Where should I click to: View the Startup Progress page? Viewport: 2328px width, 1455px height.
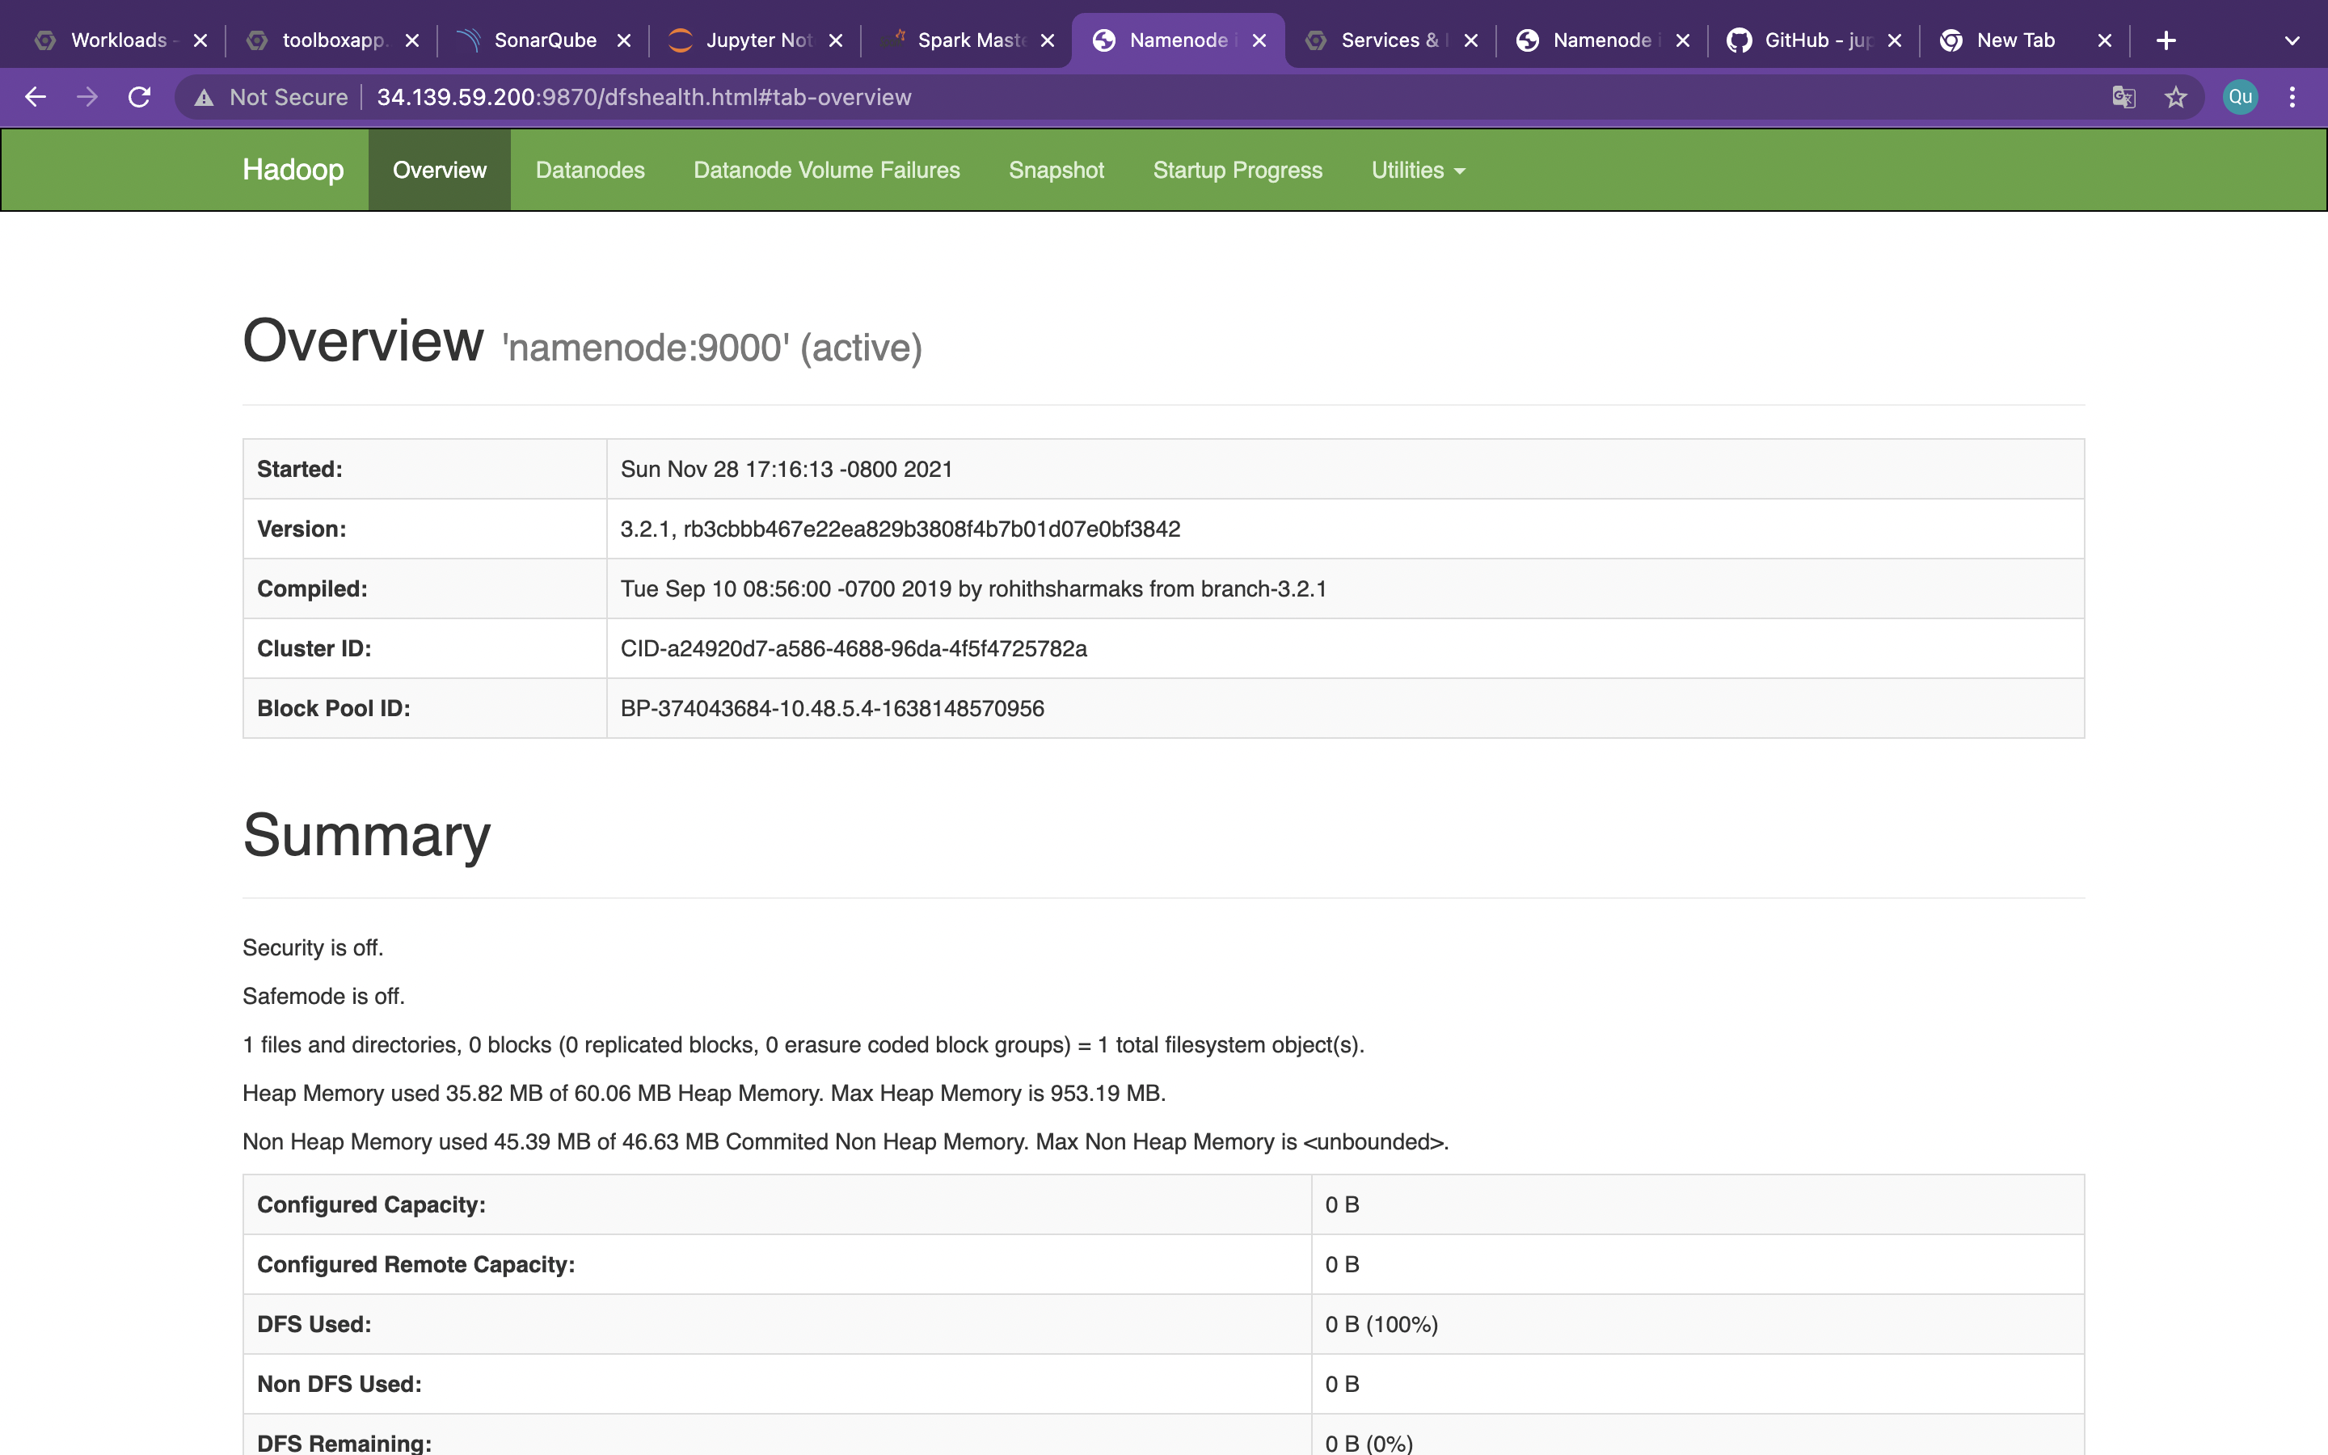tap(1237, 170)
